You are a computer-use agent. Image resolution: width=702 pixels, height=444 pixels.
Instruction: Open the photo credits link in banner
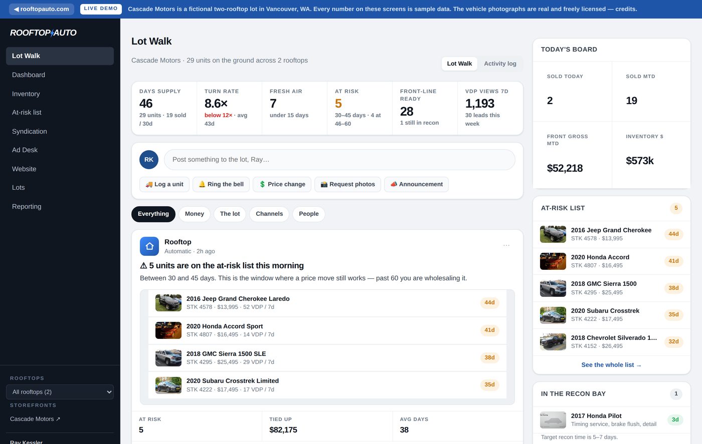click(x=626, y=9)
